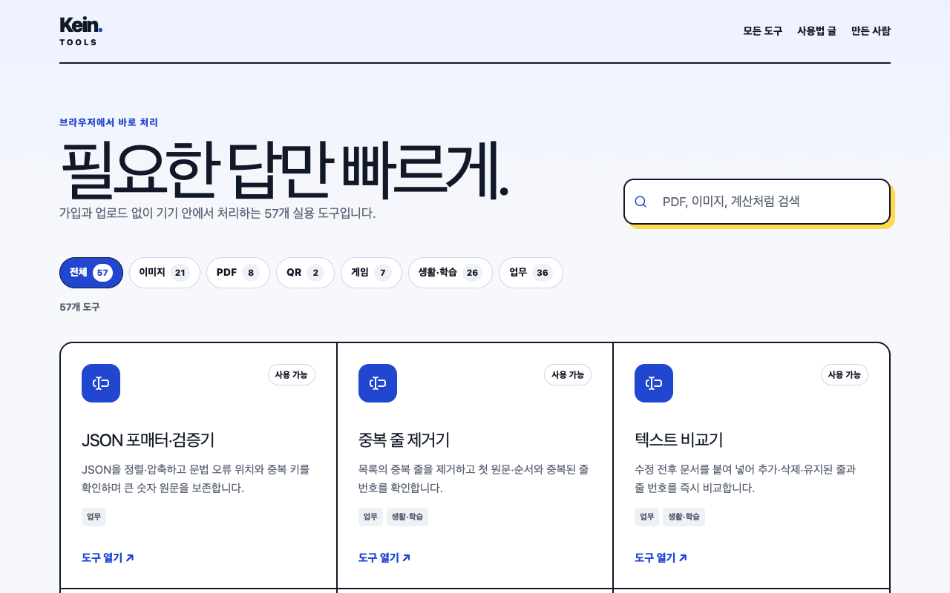Click the 업무 tag on 중복 줄 제거기 card
Screen dimensions: 950x593
click(x=370, y=517)
